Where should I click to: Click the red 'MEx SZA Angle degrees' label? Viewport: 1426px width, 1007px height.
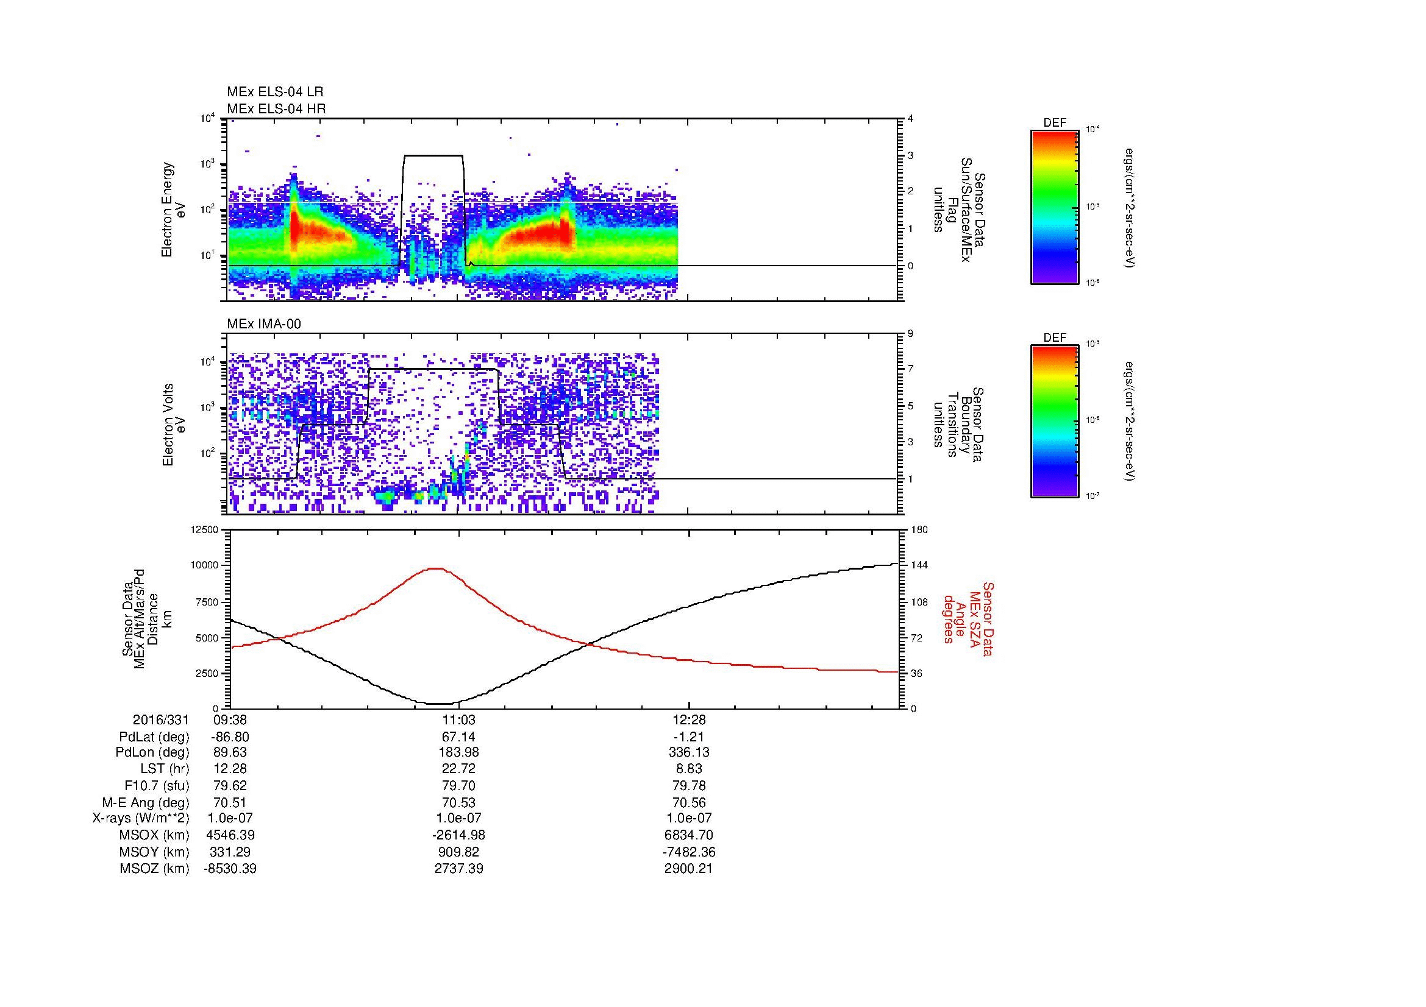point(968,618)
